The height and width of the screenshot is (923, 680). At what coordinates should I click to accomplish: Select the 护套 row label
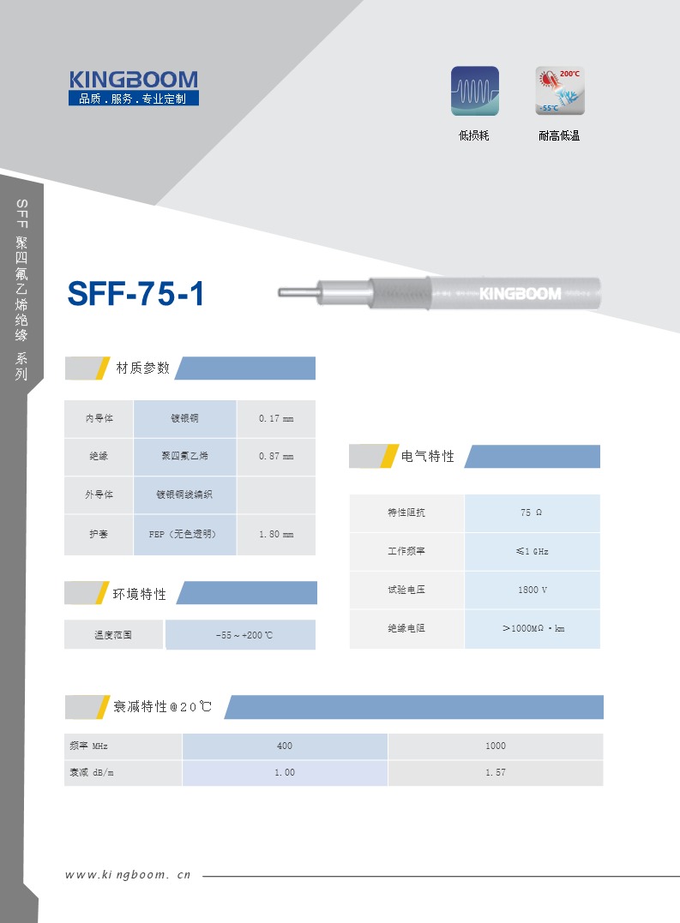click(99, 535)
